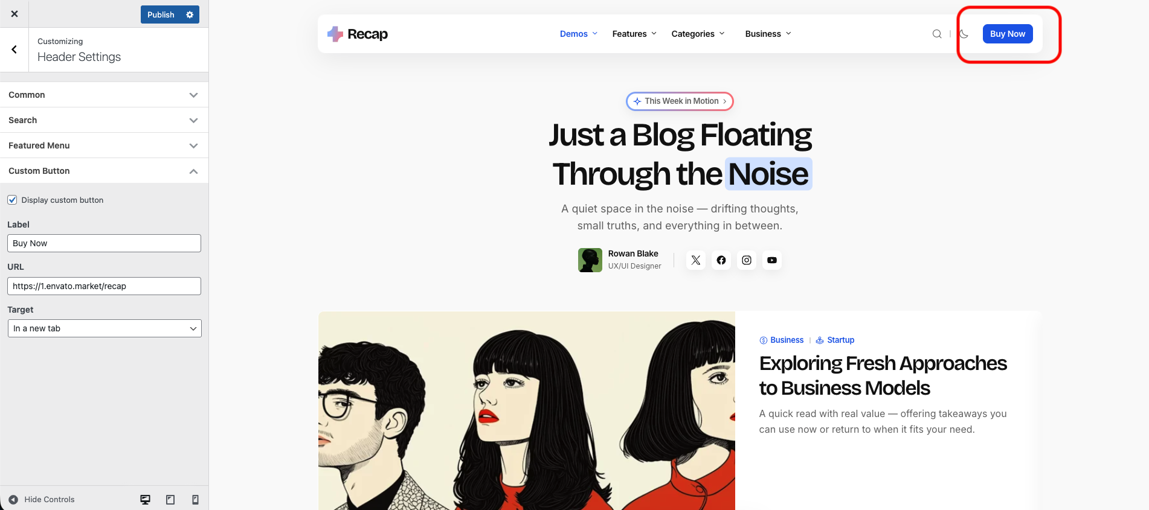This screenshot has height=510, width=1149.
Task: Click the URL input field
Action: (x=104, y=286)
